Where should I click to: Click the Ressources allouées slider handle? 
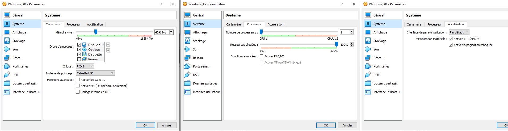coord(337,44)
